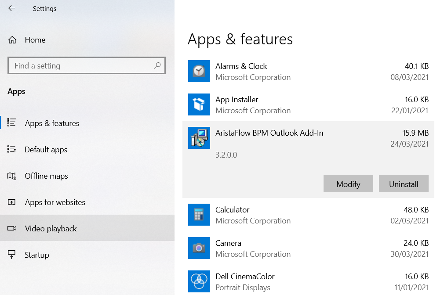Click the Apps for websites icon
Viewport: 444px width, 295px height.
pos(11,202)
